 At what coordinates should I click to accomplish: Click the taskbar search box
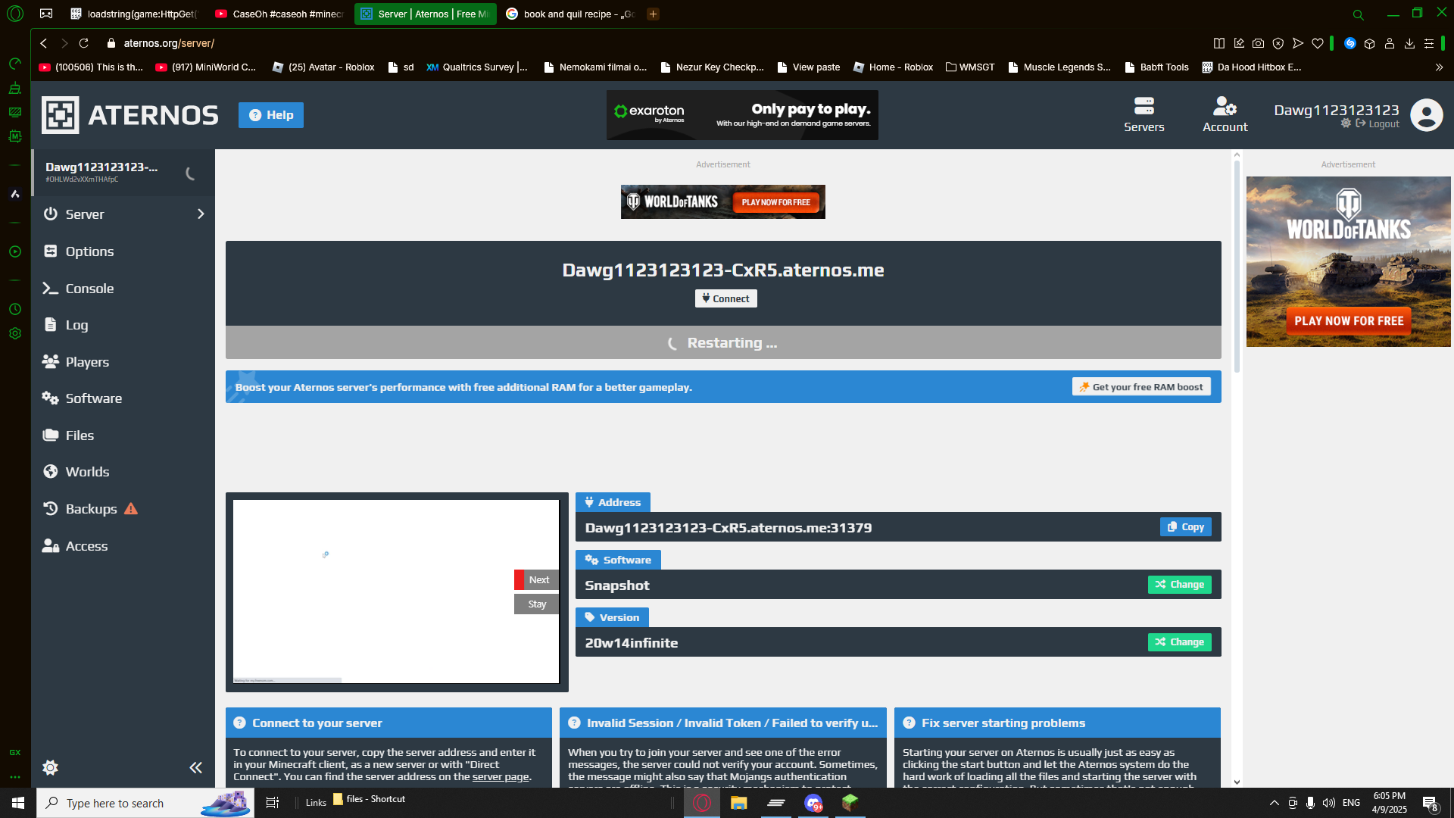click(x=145, y=803)
